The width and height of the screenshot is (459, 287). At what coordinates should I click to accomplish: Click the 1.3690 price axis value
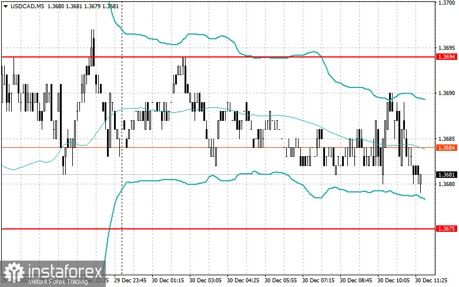pyautogui.click(x=447, y=93)
